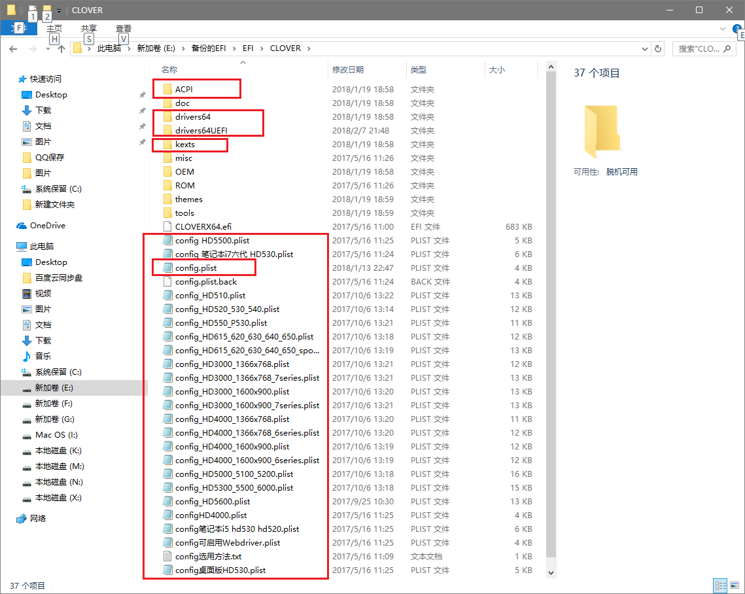Open 网络 in navigation pane
This screenshot has width=745, height=594.
[37, 519]
